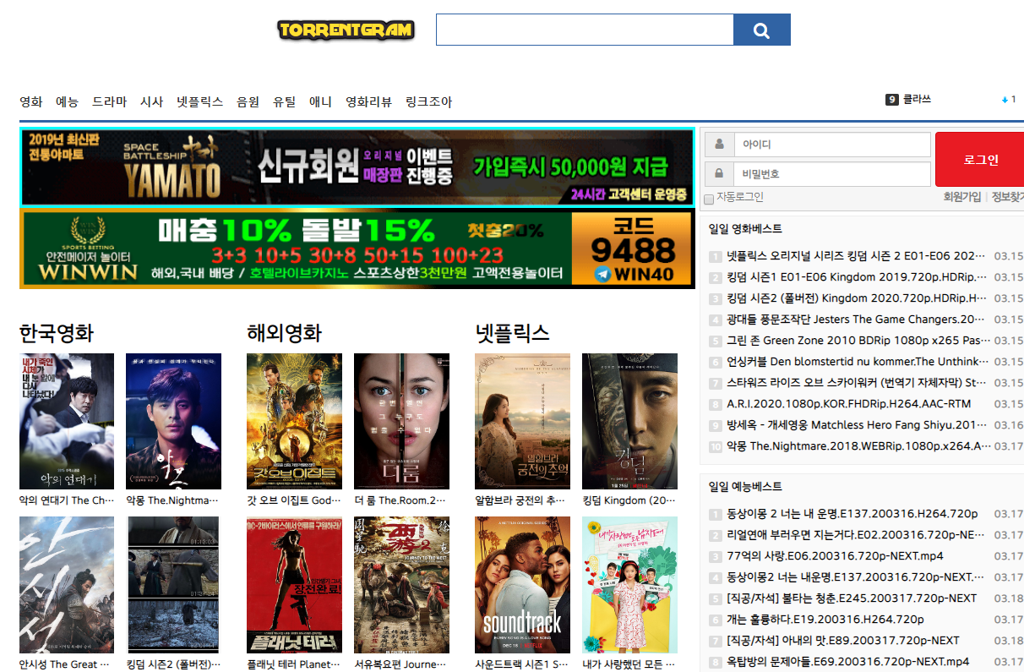Image resolution: width=1024 pixels, height=672 pixels.
Task: Open the 예능 menu
Action: click(68, 101)
